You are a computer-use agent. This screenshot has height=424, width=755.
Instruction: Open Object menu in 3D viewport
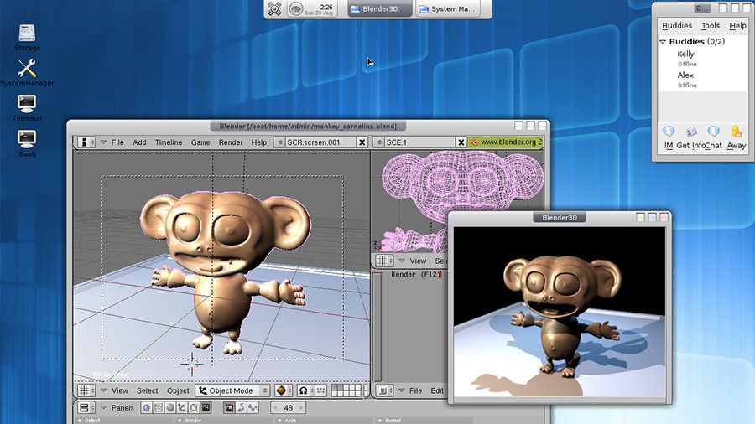pos(178,390)
